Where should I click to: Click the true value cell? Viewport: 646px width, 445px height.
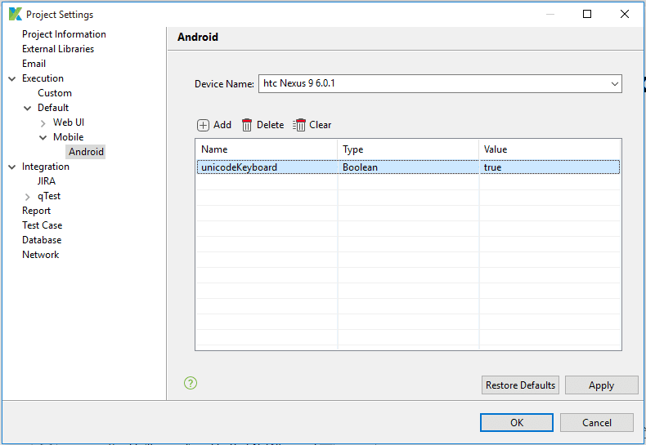[550, 167]
